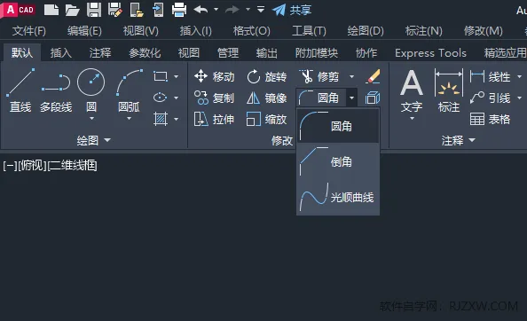Click the 移动 move tool
The width and height of the screenshot is (527, 321).
coord(214,76)
